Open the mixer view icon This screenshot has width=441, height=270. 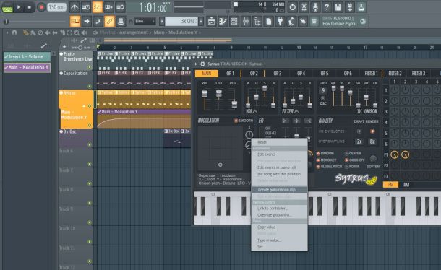pyautogui.click(x=246, y=22)
